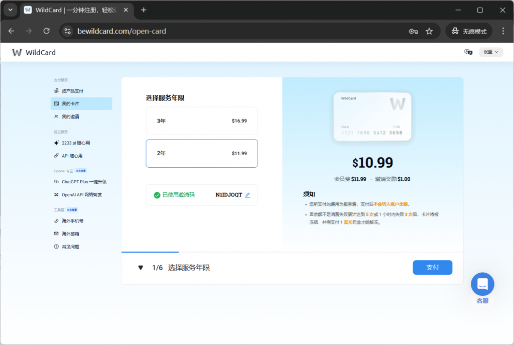Open the password key icon

[414, 32]
